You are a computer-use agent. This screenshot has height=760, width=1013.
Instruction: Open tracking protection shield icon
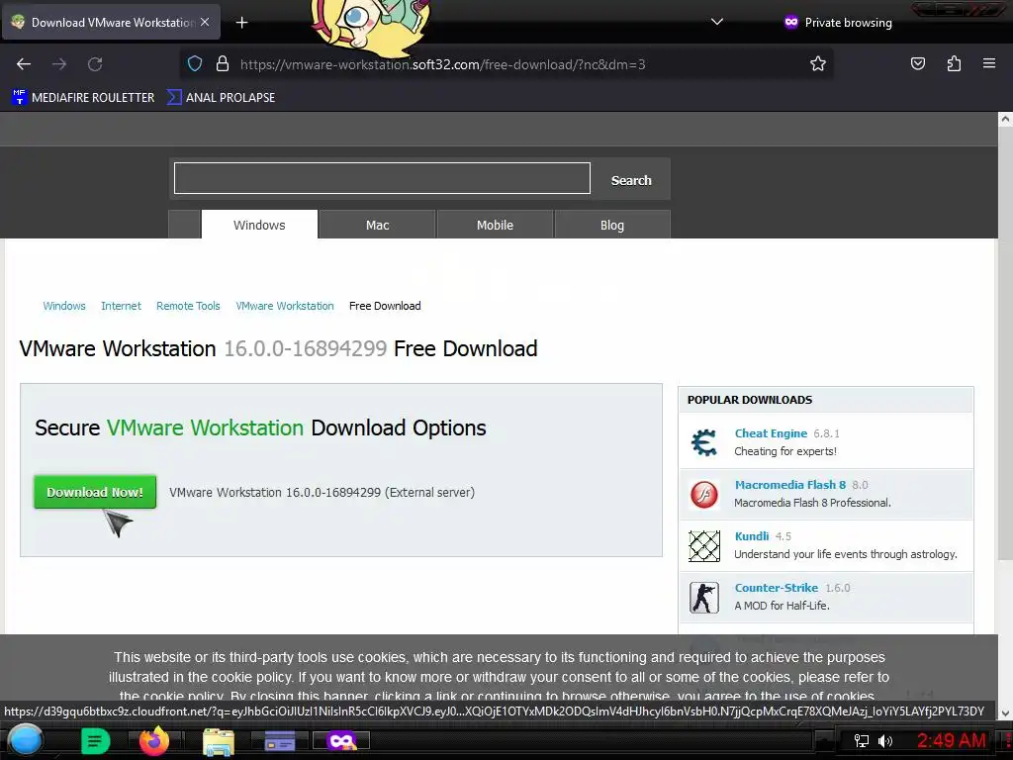pos(195,64)
